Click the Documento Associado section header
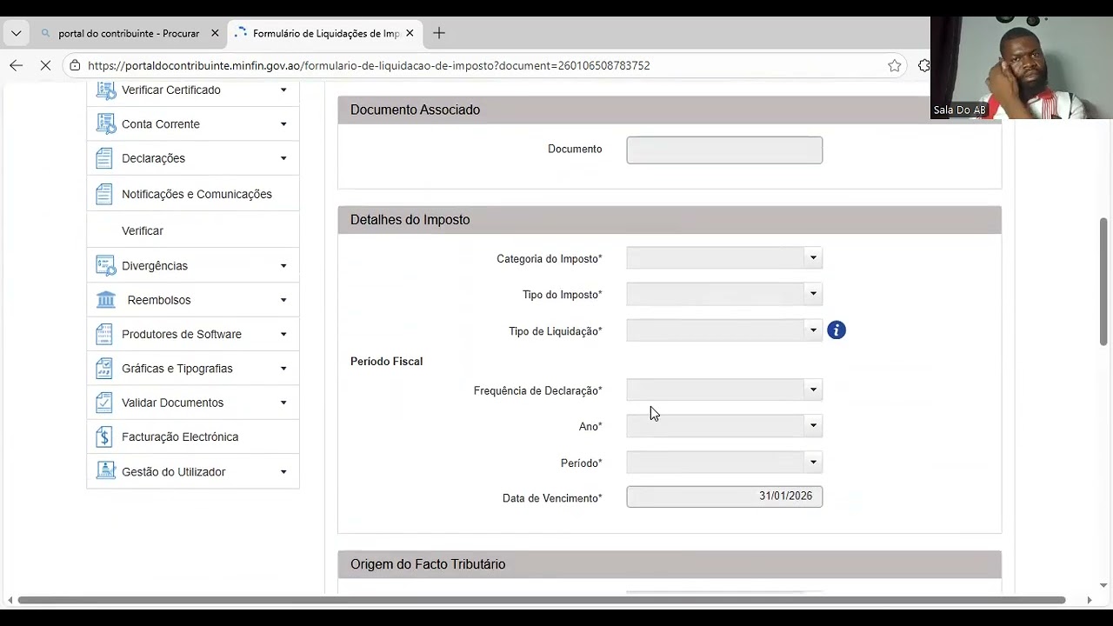Viewport: 1113px width, 626px height. 670,110
